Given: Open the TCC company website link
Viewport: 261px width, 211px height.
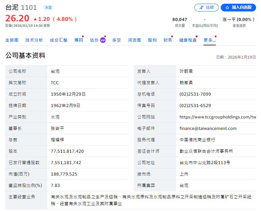Looking at the screenshot, I should [218, 117].
